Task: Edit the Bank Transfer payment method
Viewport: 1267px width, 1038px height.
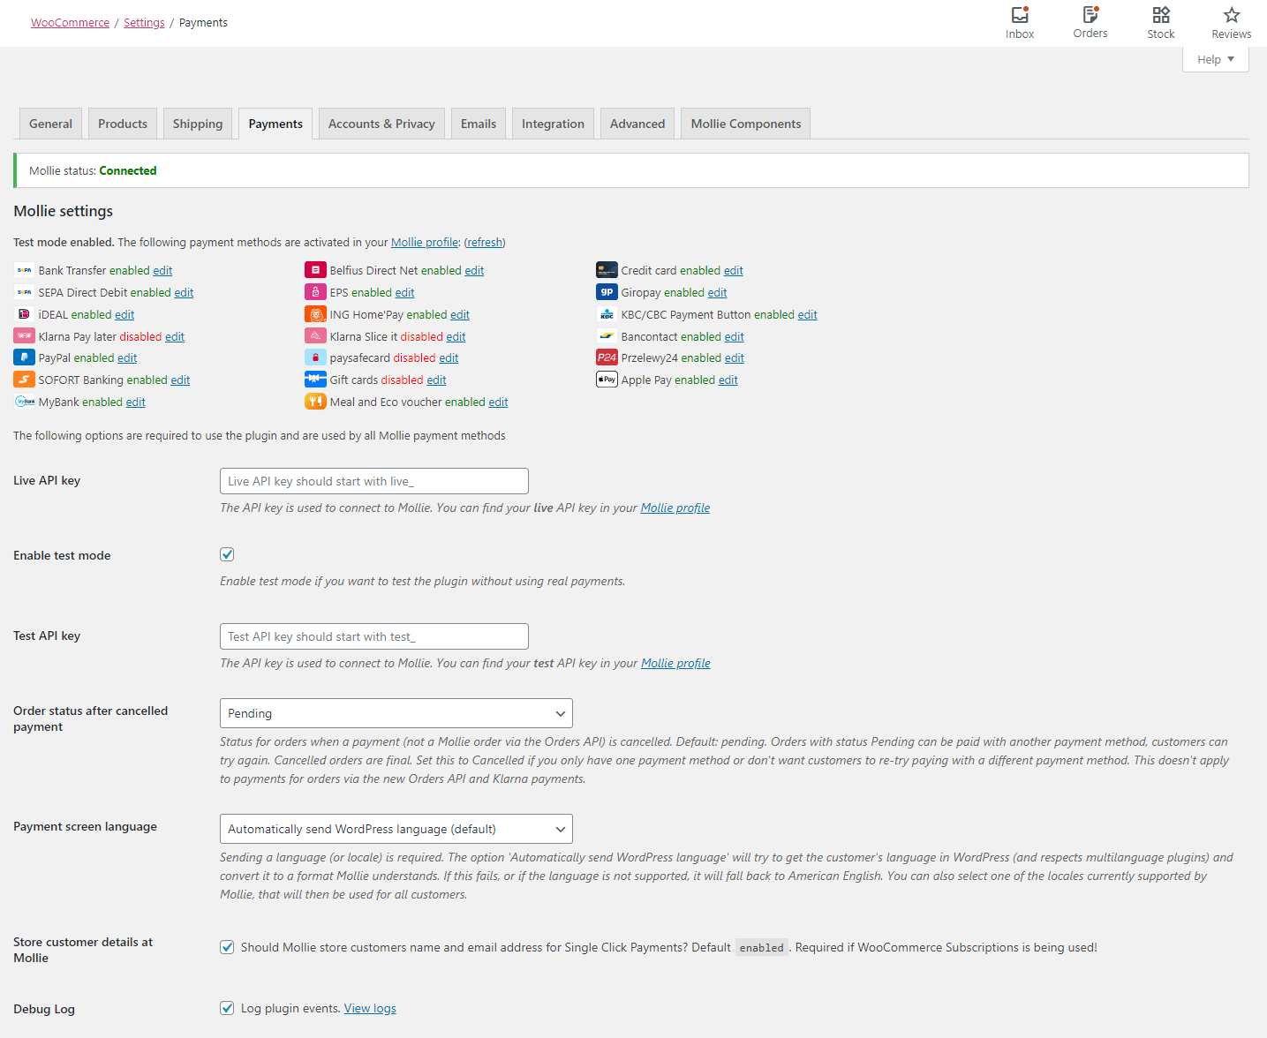Action: [162, 270]
